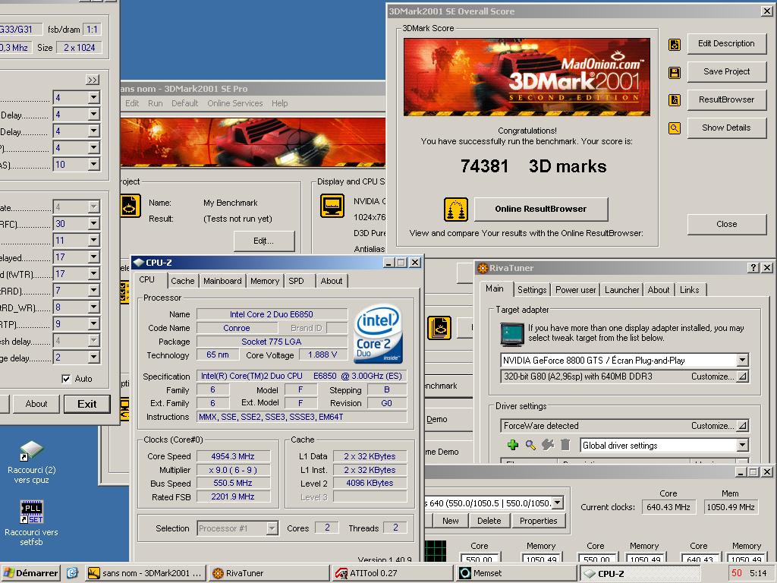The height and width of the screenshot is (583, 777).
Task: Click the magnifier icon in RivaTuner driver settings
Action: click(530, 445)
